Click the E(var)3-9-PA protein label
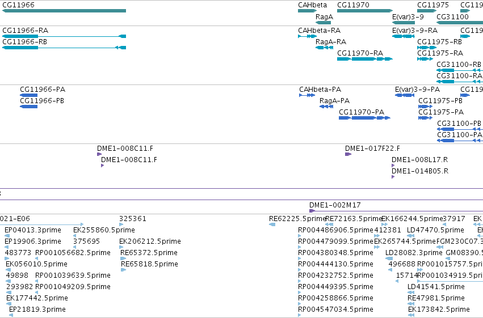483x318 pixels. coord(417,90)
